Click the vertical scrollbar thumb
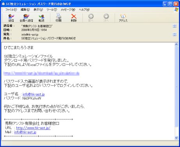This screenshot has width=180, height=147. tap(176, 87)
